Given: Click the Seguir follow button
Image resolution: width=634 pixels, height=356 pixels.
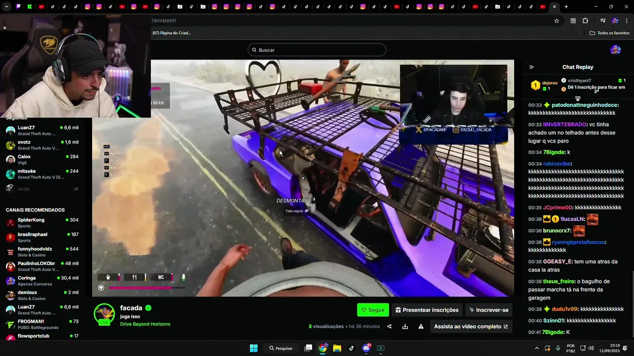Looking at the screenshot, I should 373,310.
